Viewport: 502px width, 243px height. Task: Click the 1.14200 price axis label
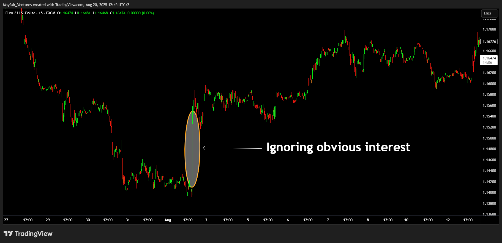489,182
